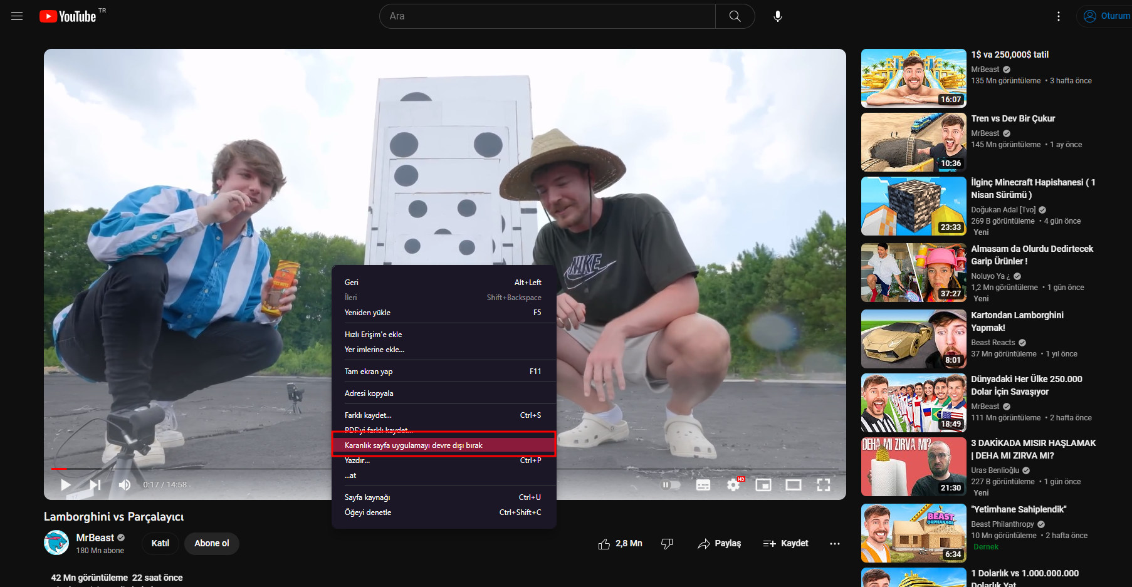
Task: Click the Katıl join button
Action: tap(160, 544)
